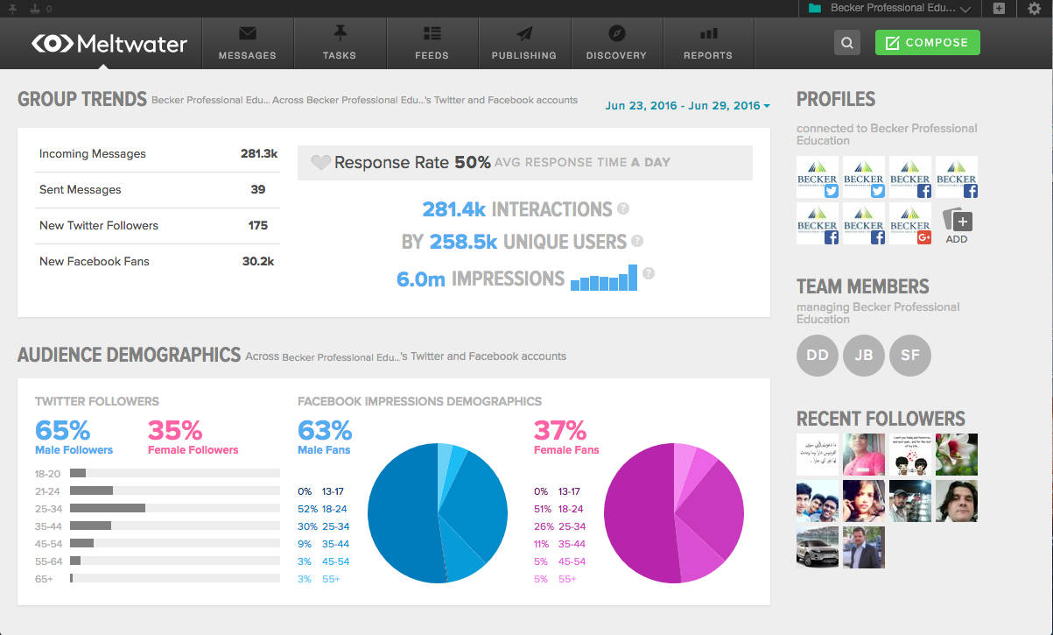Viewport: 1053px width, 635px height.
Task: Click the Meltwater logo
Action: [109, 43]
